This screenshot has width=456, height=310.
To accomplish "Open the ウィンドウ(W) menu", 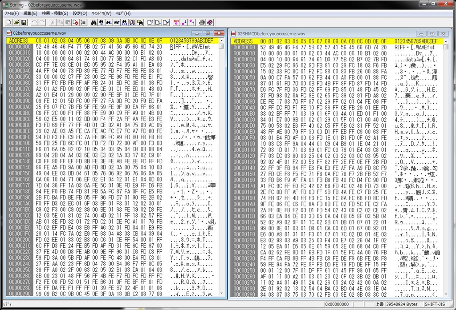I will click(101, 13).
